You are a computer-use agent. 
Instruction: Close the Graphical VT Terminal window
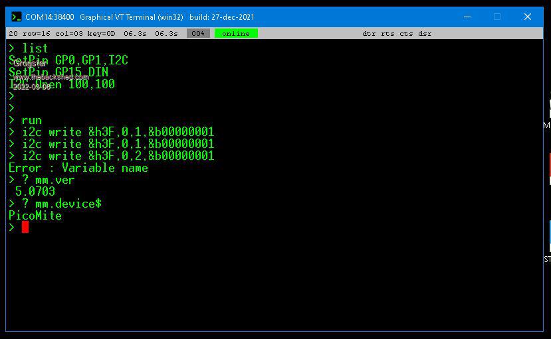click(x=528, y=17)
